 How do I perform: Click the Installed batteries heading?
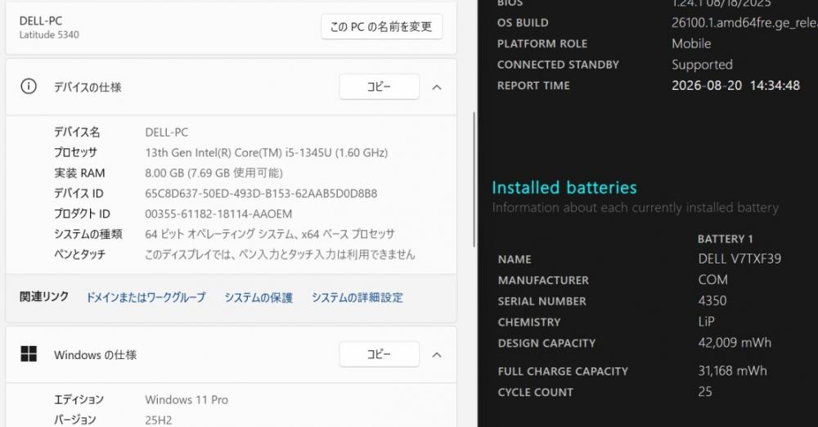coord(564,187)
